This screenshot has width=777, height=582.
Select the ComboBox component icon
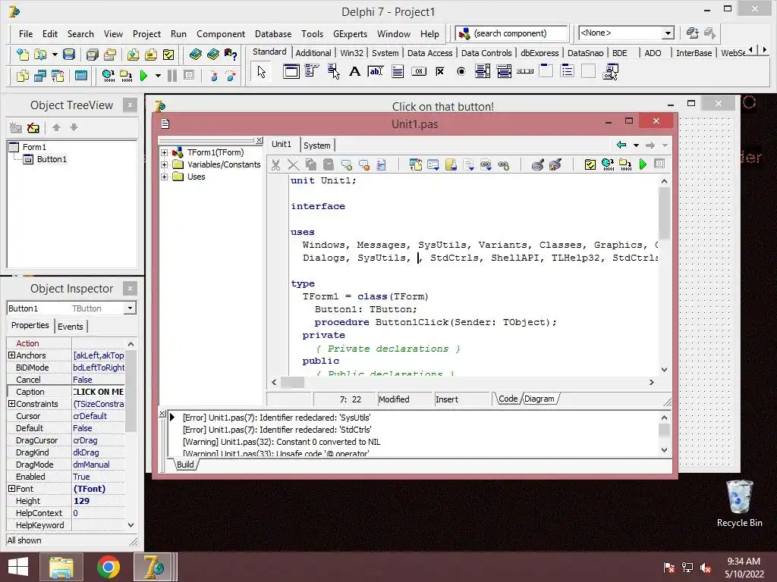point(504,72)
